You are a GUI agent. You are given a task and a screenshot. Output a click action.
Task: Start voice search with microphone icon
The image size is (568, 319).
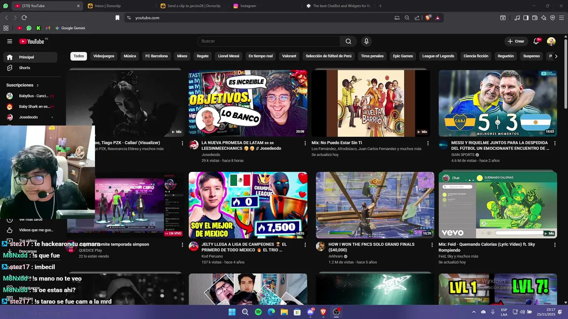[366, 41]
